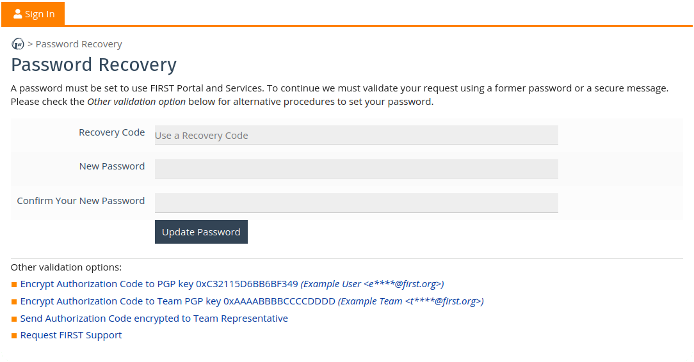Click the italic 'Other validation option' text
Screen dimensions: 694x362
coord(136,102)
